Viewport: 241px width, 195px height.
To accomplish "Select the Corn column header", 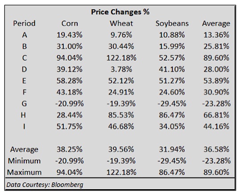I will coord(70,24).
